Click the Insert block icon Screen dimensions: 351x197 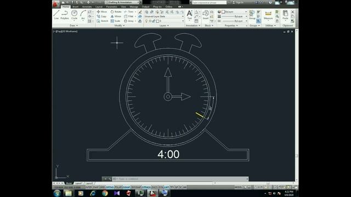coord(206,15)
